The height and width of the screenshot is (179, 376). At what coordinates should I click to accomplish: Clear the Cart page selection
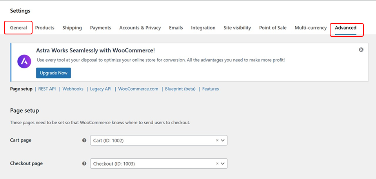(217, 140)
